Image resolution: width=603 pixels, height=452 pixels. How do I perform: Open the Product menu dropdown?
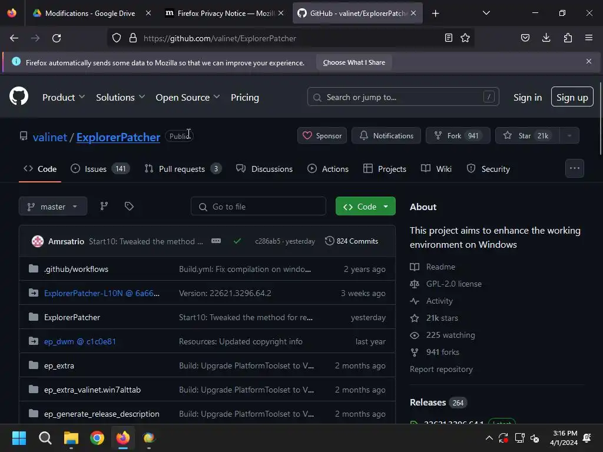tap(64, 97)
